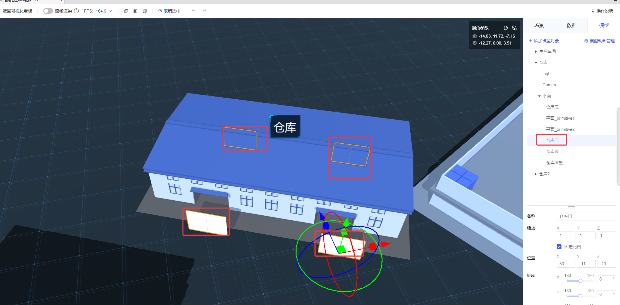Collapse the 平面 tree node
The height and width of the screenshot is (305, 620).
pos(539,96)
